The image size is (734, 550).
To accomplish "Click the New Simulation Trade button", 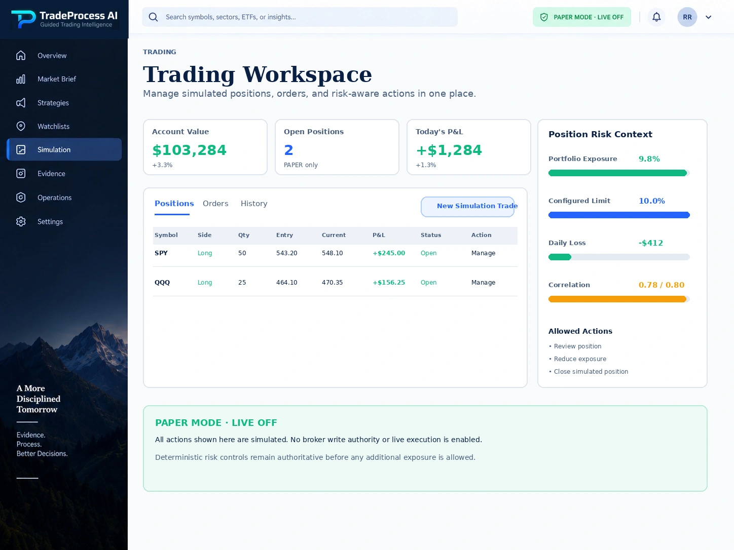I will pyautogui.click(x=467, y=206).
